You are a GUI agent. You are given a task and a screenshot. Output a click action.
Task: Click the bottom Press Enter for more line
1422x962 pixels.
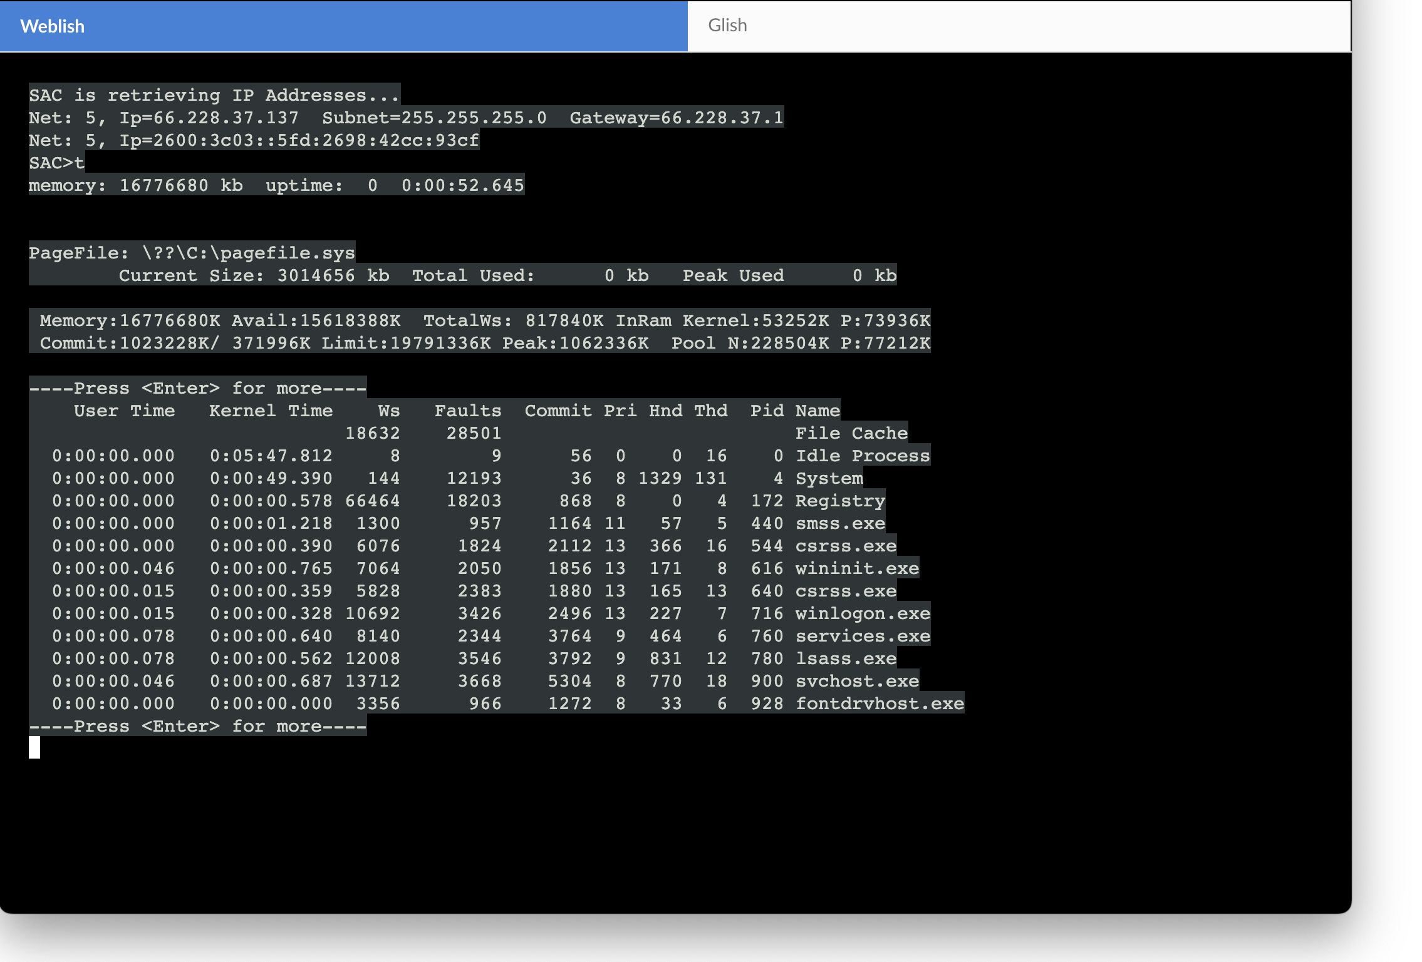pos(197,727)
